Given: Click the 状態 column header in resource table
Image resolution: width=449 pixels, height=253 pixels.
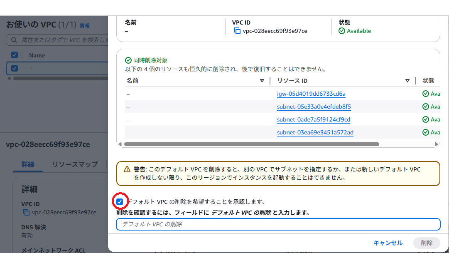Looking at the screenshot, I should click(428, 81).
